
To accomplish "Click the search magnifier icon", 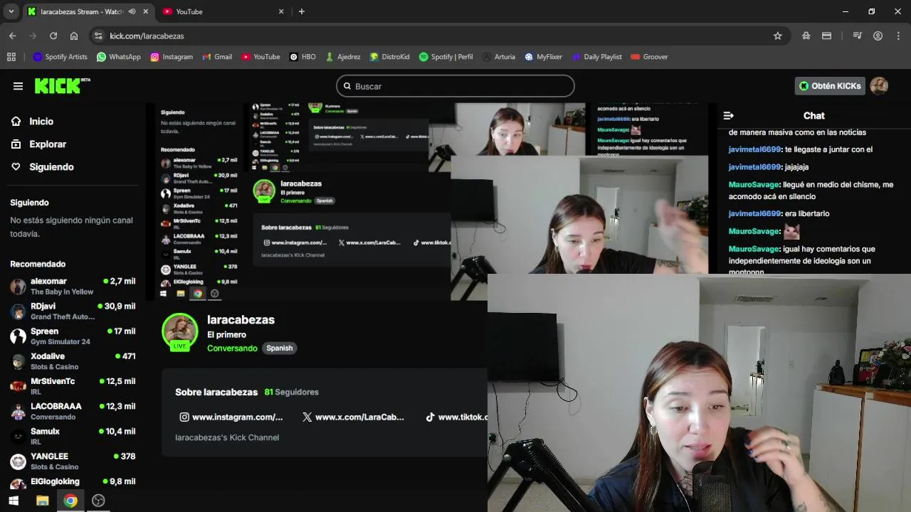I will [347, 86].
